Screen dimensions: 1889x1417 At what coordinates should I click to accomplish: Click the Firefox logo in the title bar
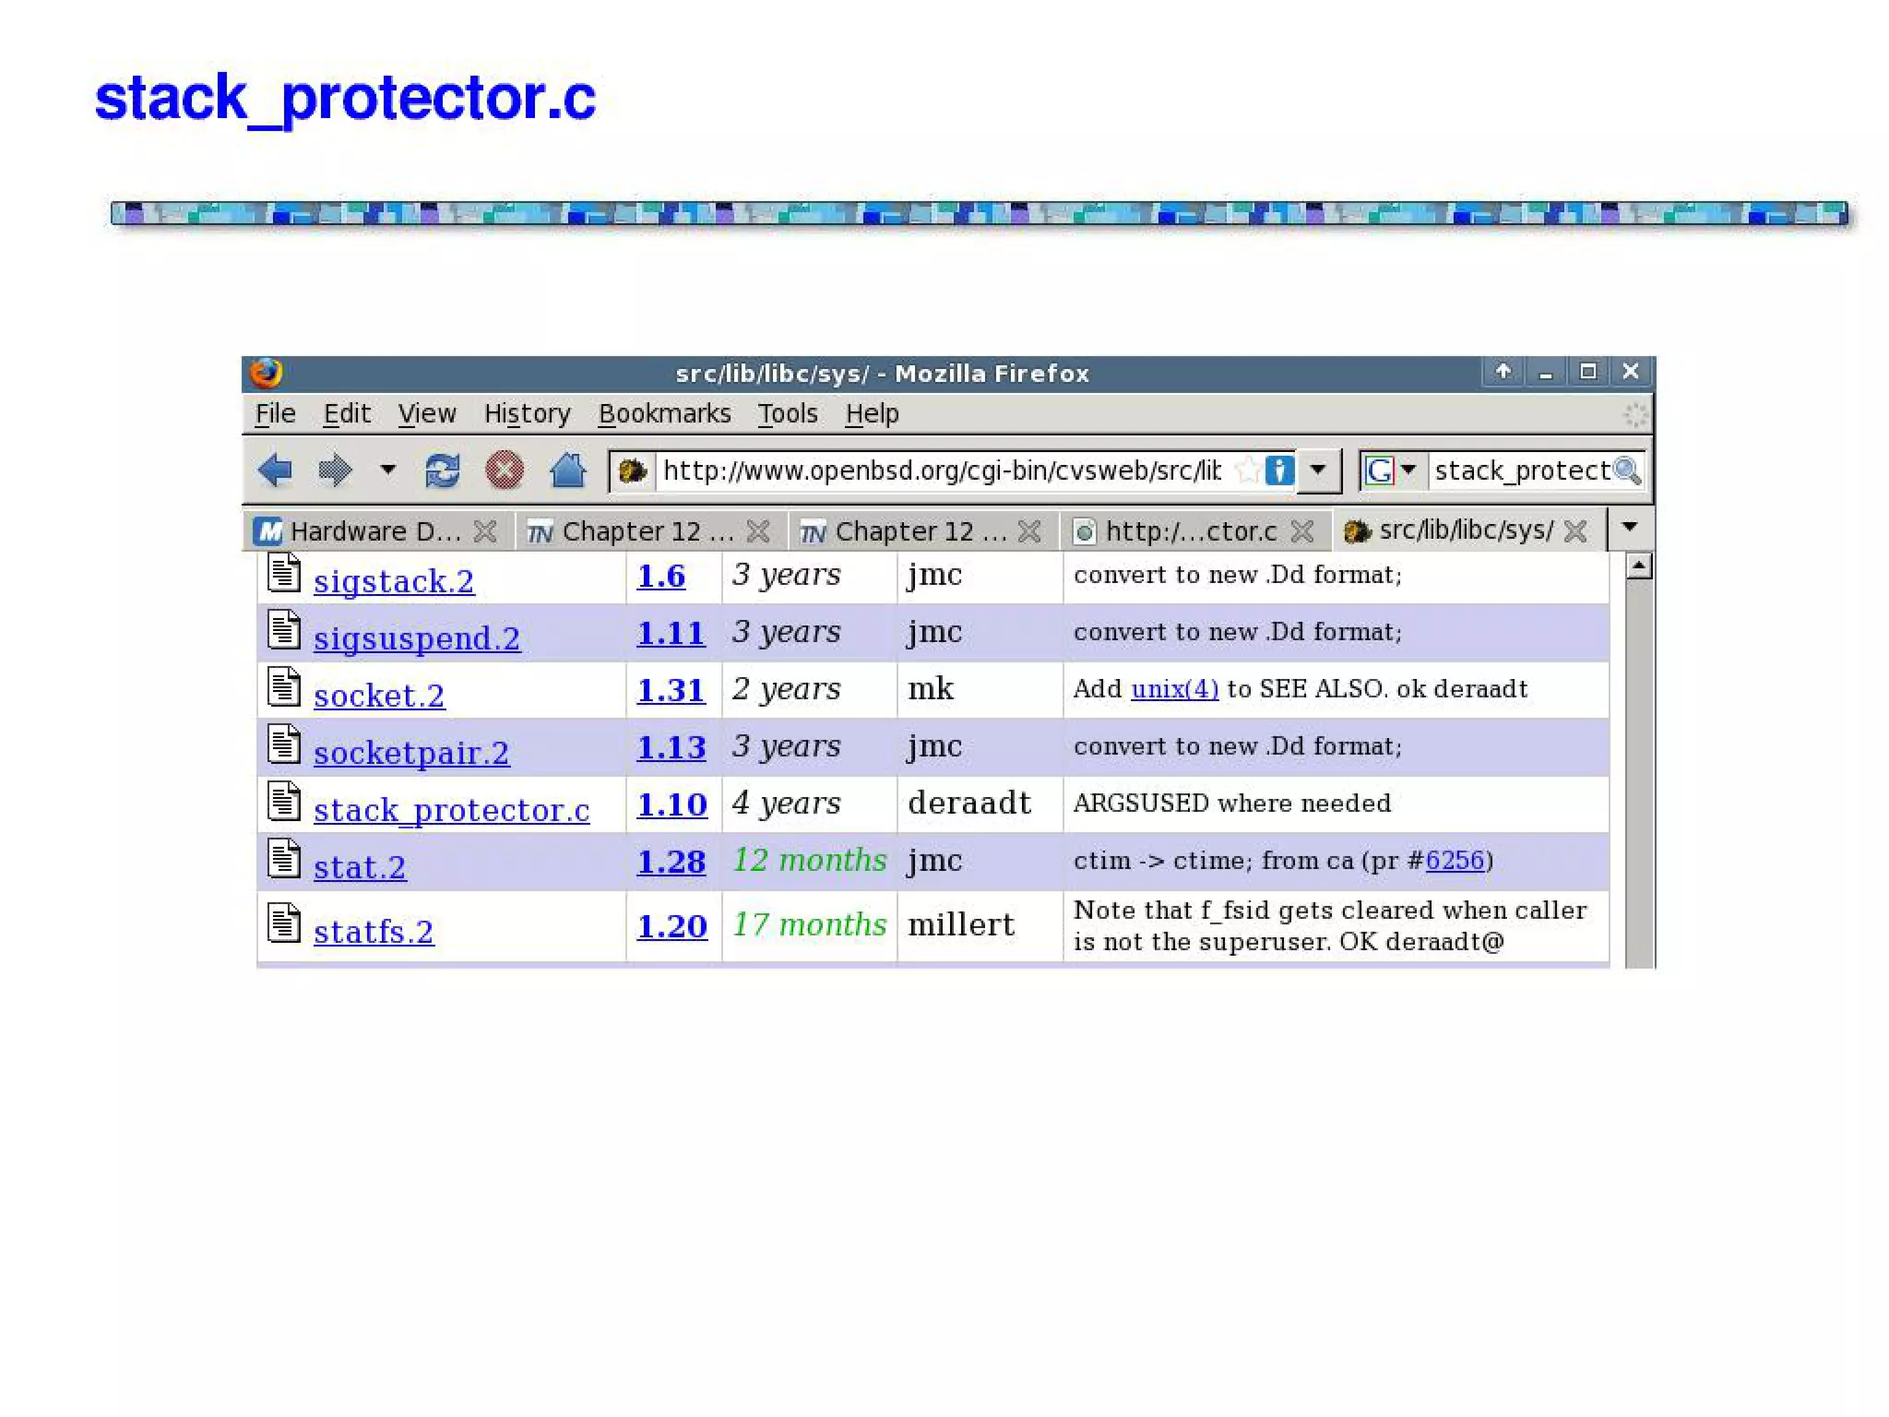(x=266, y=373)
